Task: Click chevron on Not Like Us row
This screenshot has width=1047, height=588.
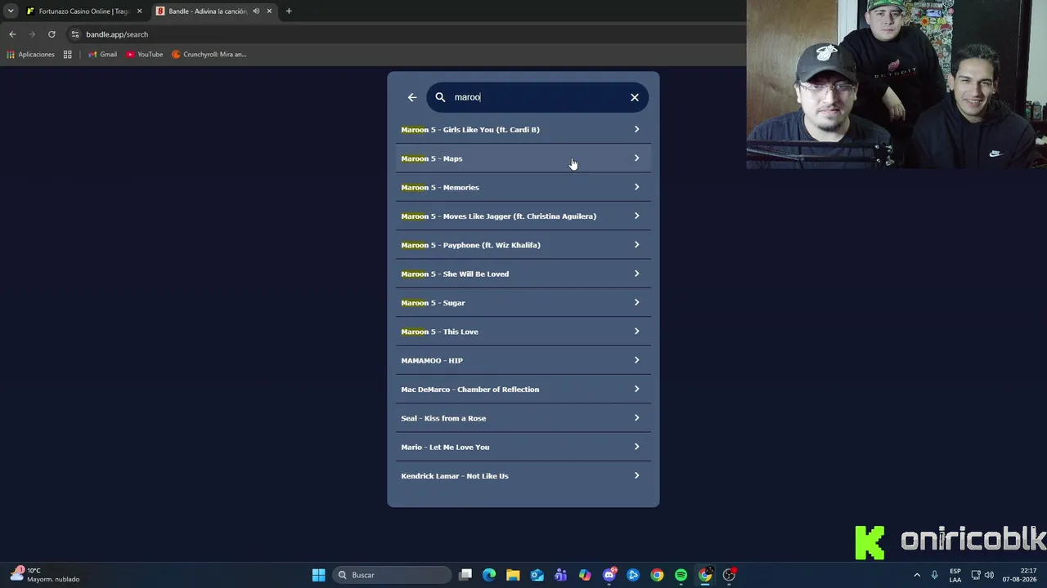Action: pyautogui.click(x=636, y=475)
